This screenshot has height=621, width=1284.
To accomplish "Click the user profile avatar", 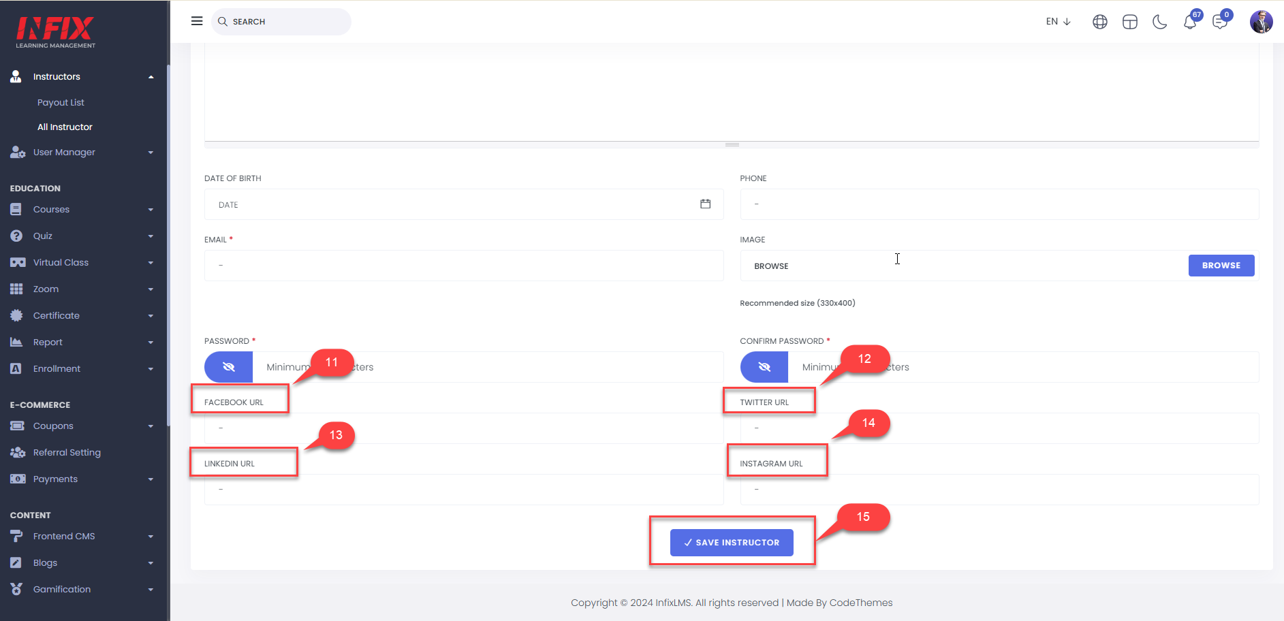I will [x=1262, y=22].
